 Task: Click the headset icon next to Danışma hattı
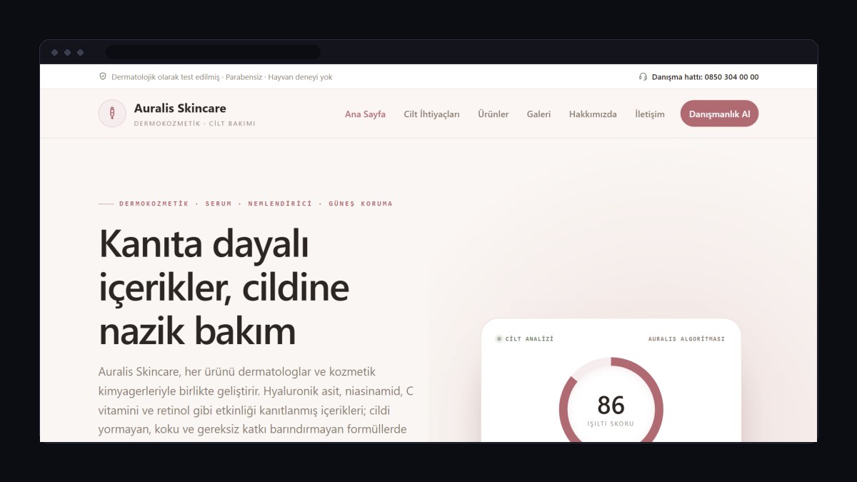coord(643,77)
